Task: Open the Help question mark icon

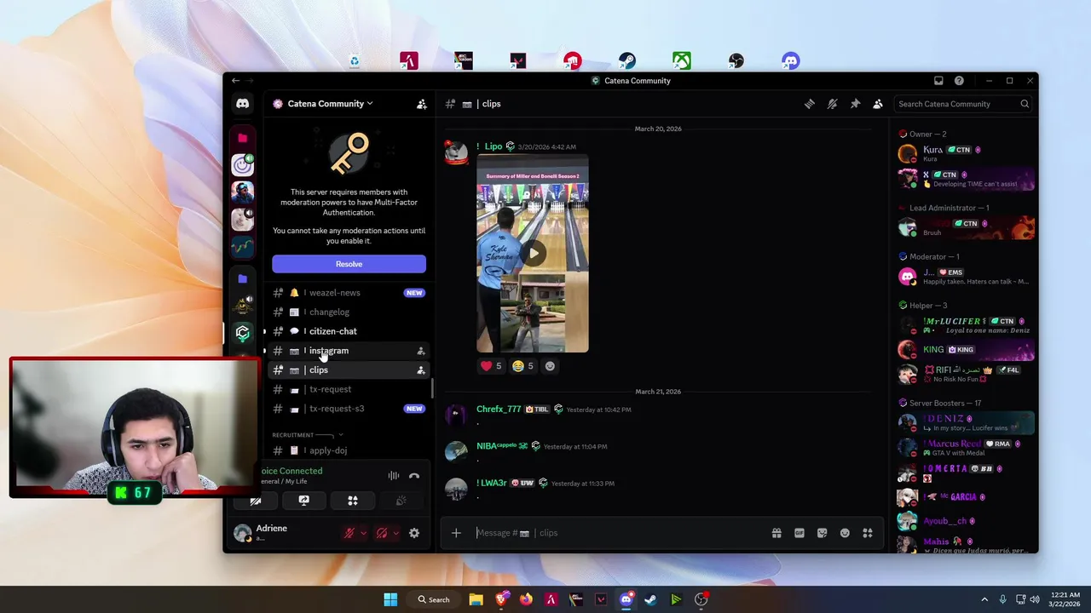Action: pyautogui.click(x=959, y=81)
